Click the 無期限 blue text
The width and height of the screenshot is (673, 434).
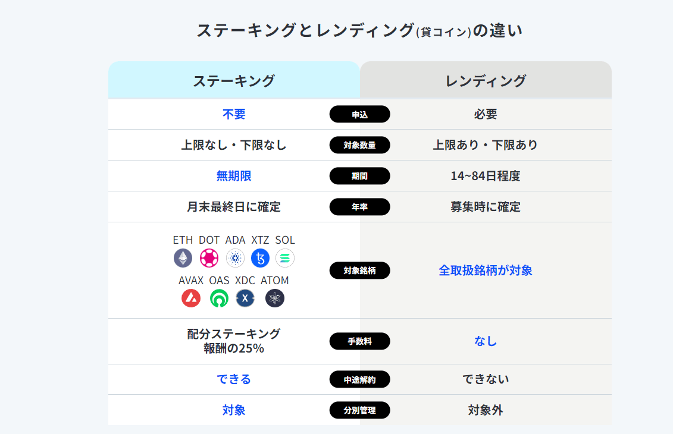234,176
